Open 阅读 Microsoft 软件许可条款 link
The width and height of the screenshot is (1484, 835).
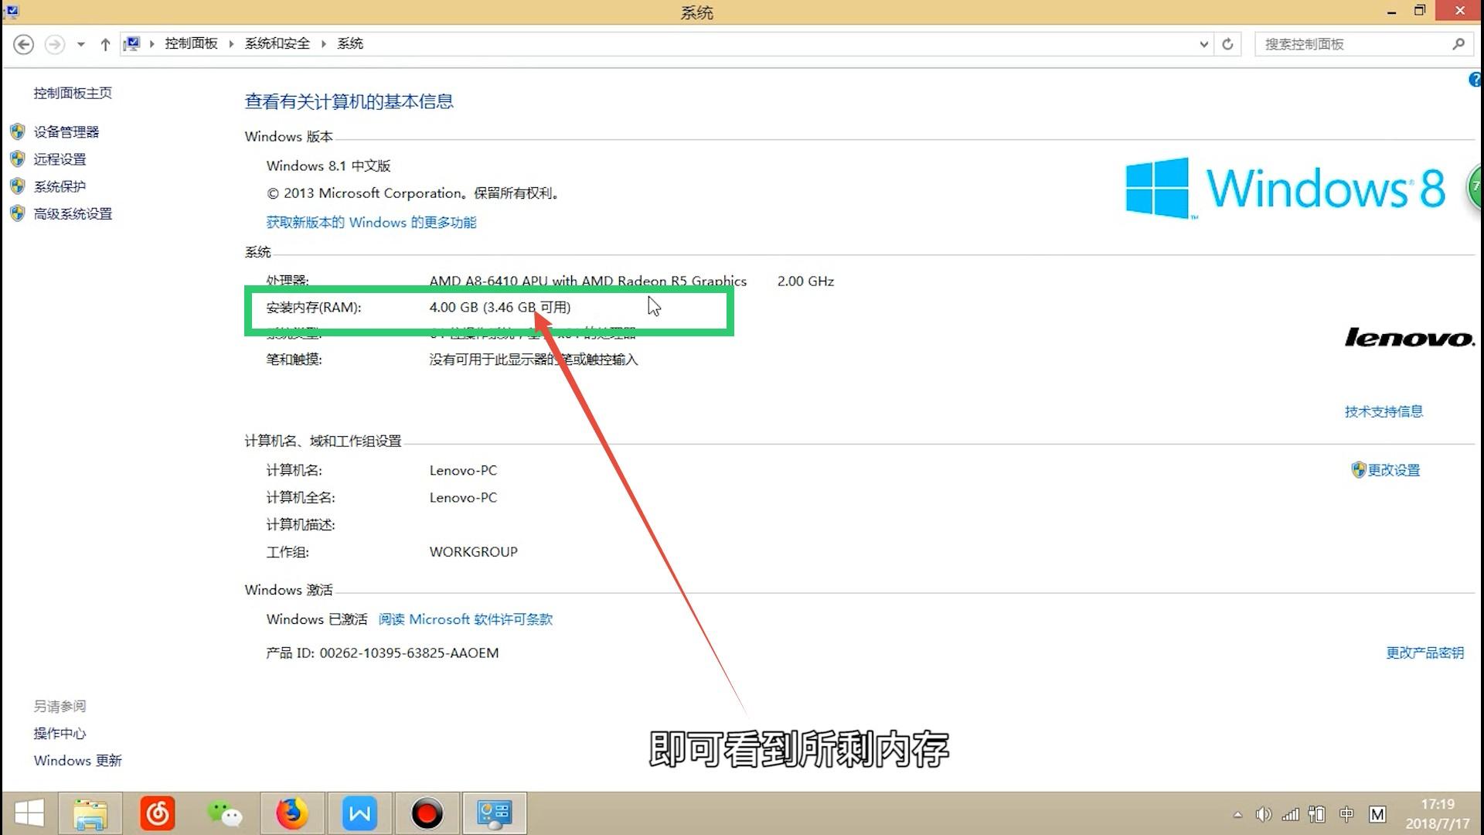465,619
